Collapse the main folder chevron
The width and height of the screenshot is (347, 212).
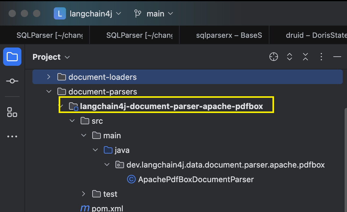84,135
